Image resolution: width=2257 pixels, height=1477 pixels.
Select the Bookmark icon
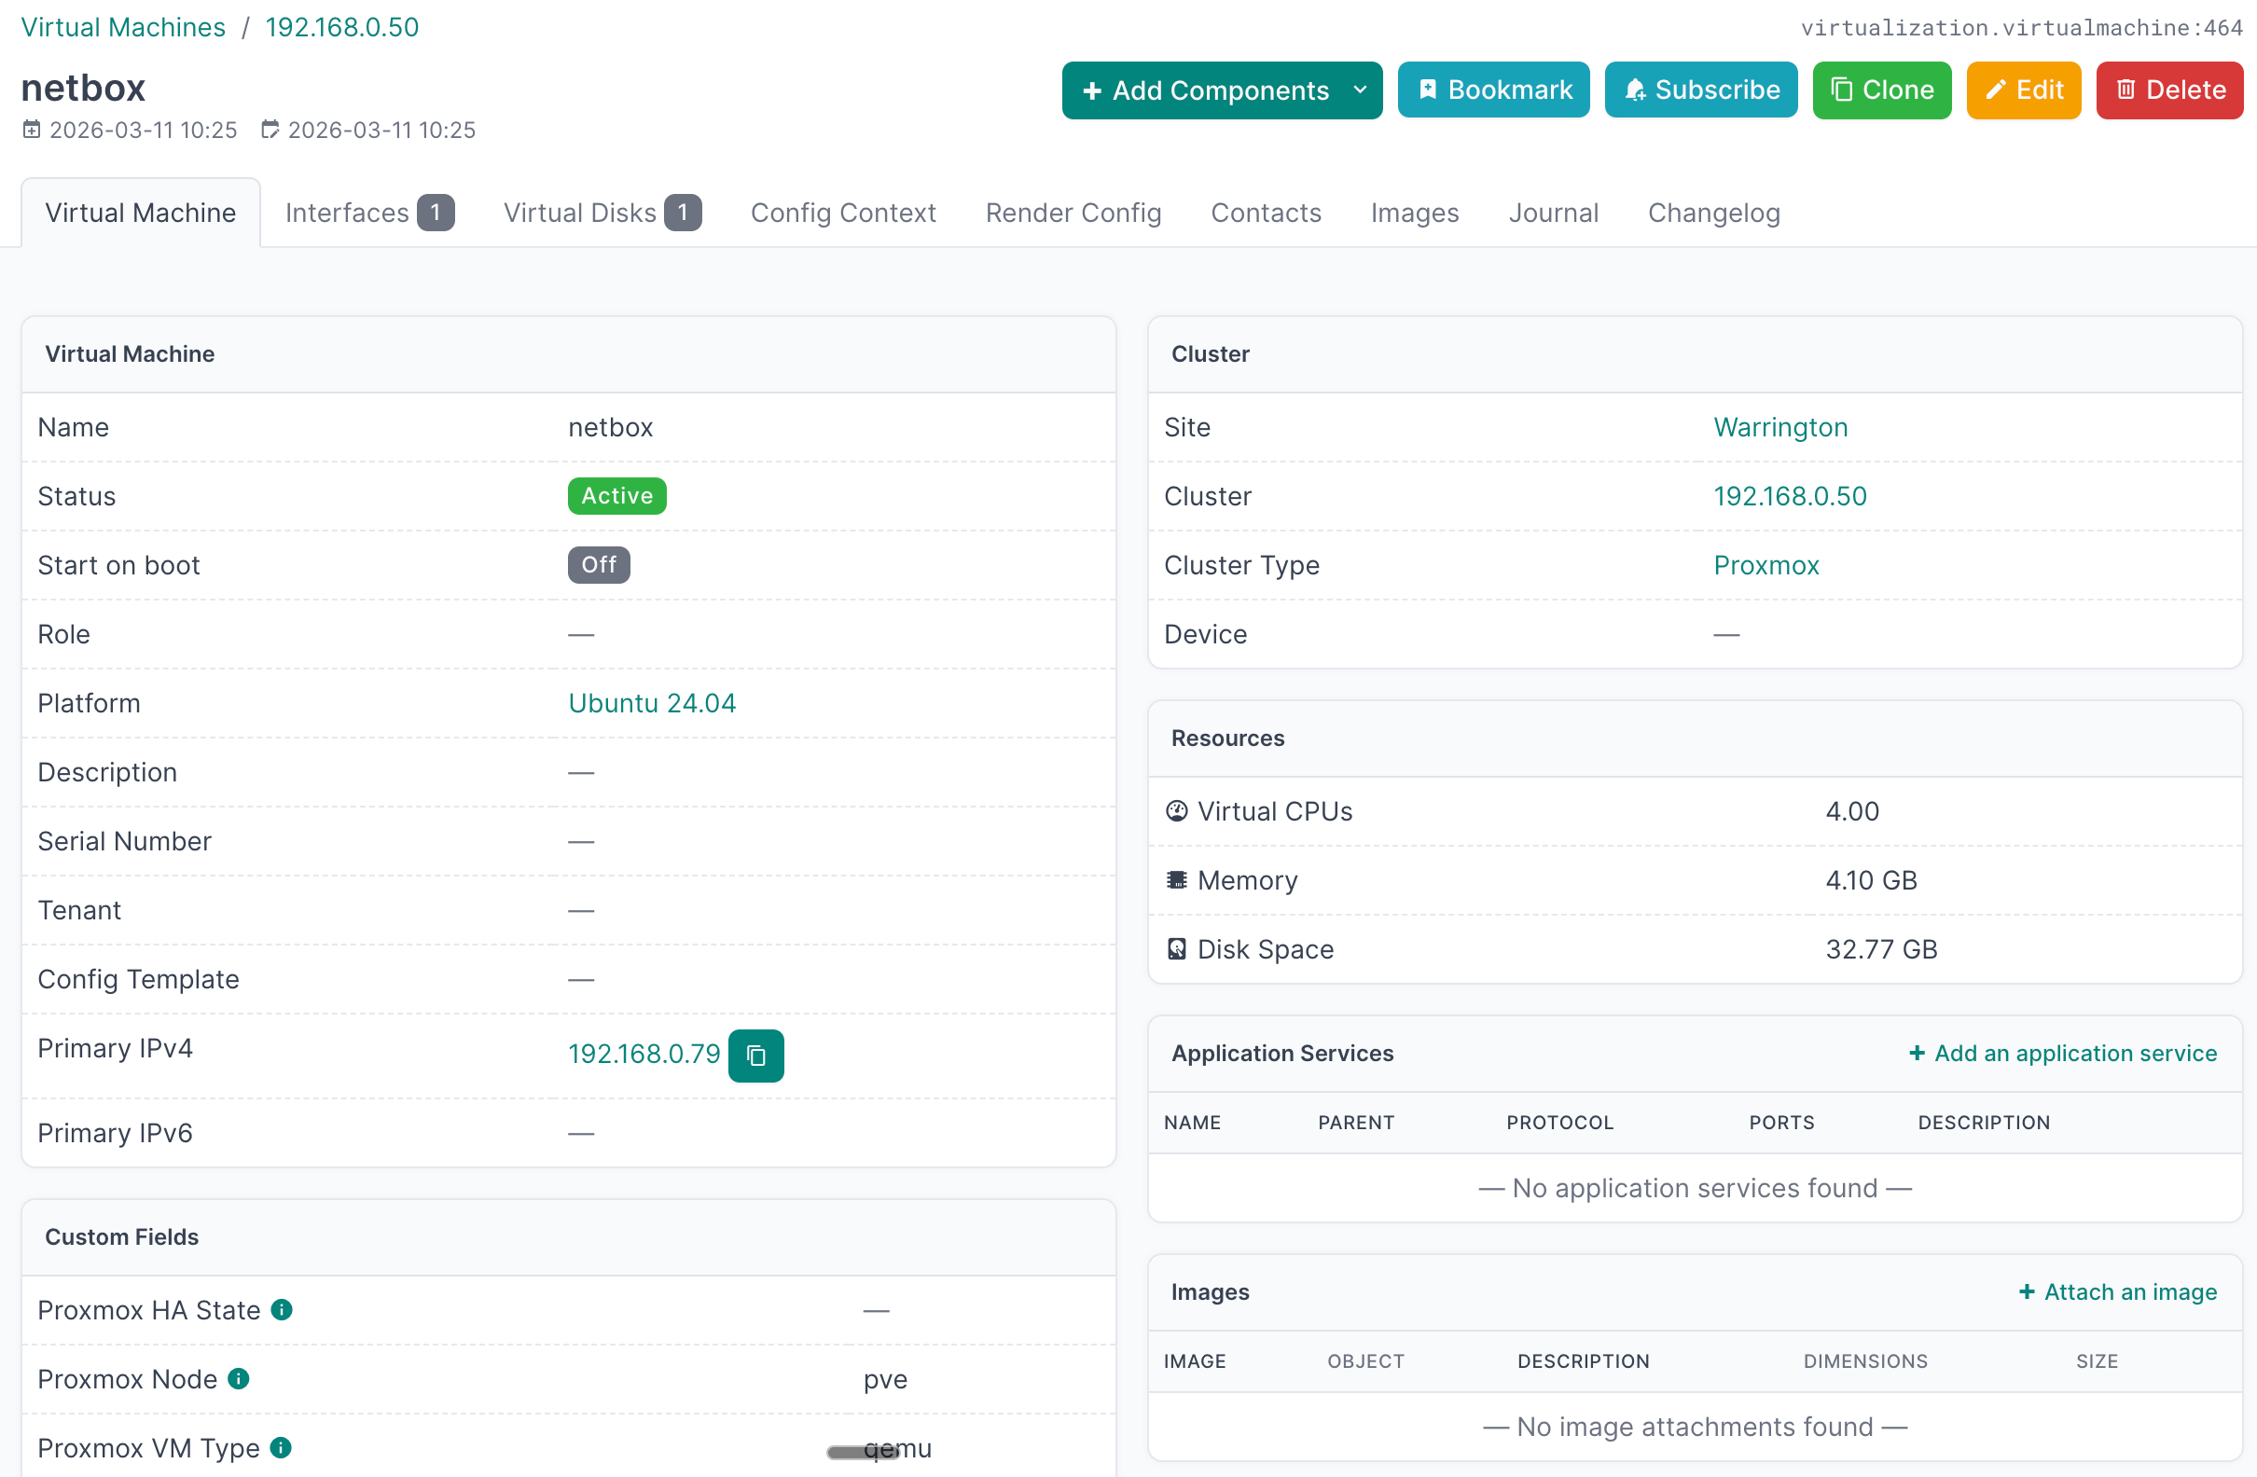(1430, 90)
